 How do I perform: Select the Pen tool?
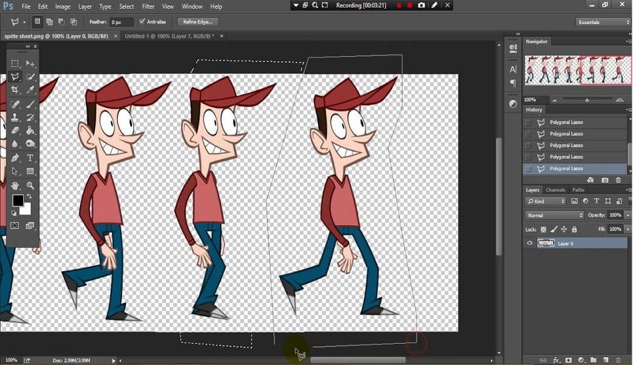point(15,158)
